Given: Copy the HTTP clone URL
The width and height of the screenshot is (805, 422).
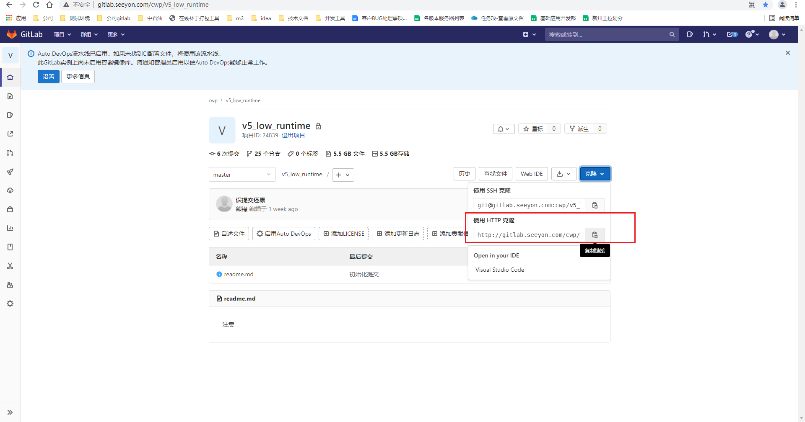Looking at the screenshot, I should (x=595, y=235).
